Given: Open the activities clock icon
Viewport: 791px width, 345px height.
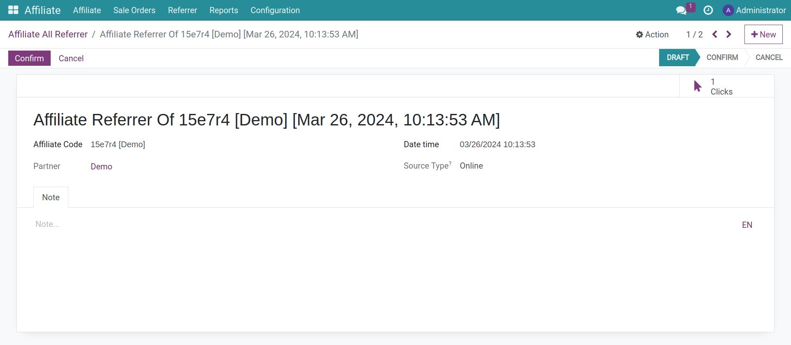Looking at the screenshot, I should point(708,10).
